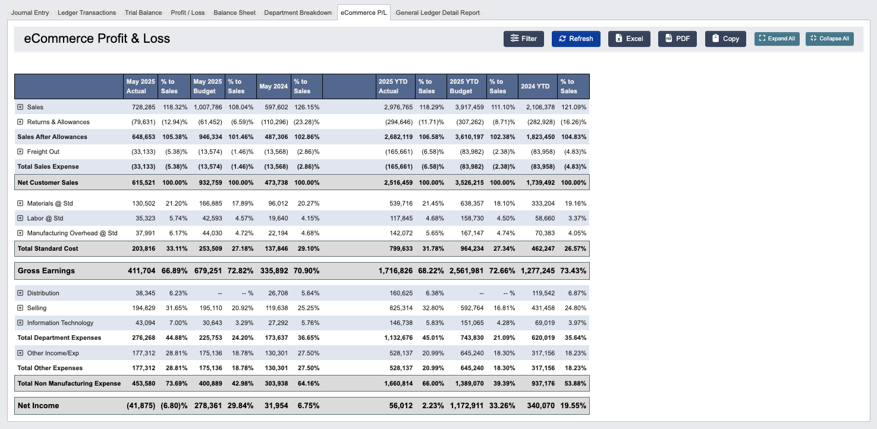Open the General Ledger Detail Report tab

click(439, 12)
